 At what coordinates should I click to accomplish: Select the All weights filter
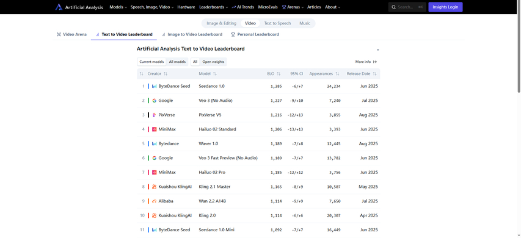pos(195,62)
